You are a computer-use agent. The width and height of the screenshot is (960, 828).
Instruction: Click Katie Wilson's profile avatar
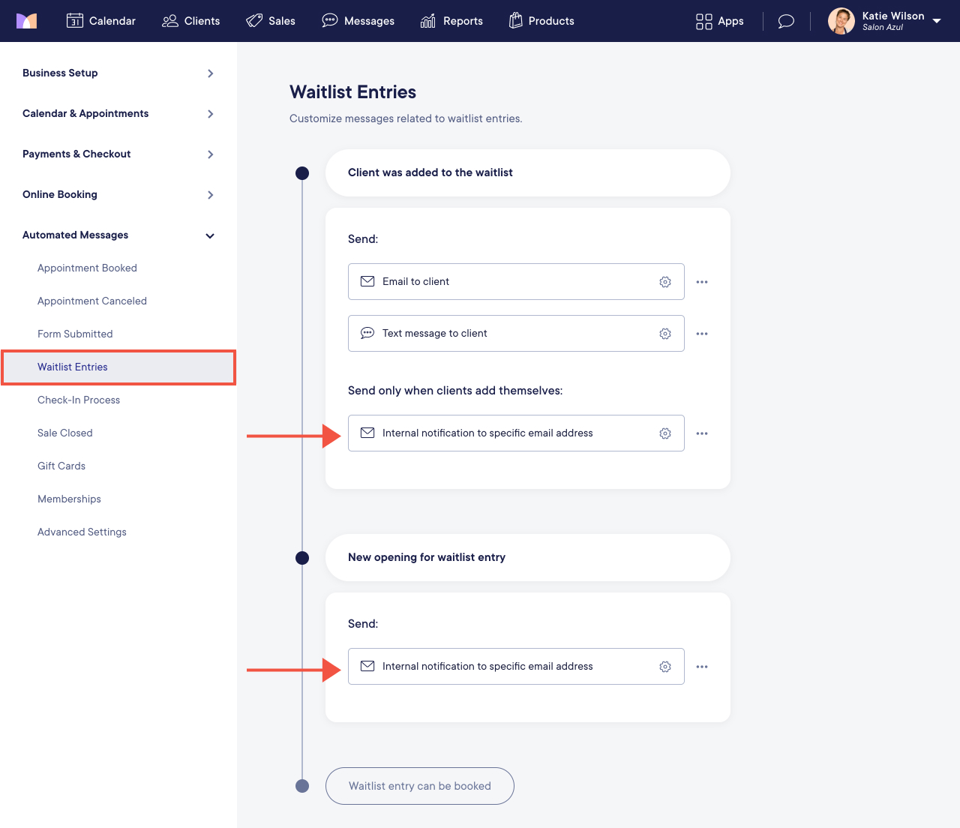[x=841, y=21]
